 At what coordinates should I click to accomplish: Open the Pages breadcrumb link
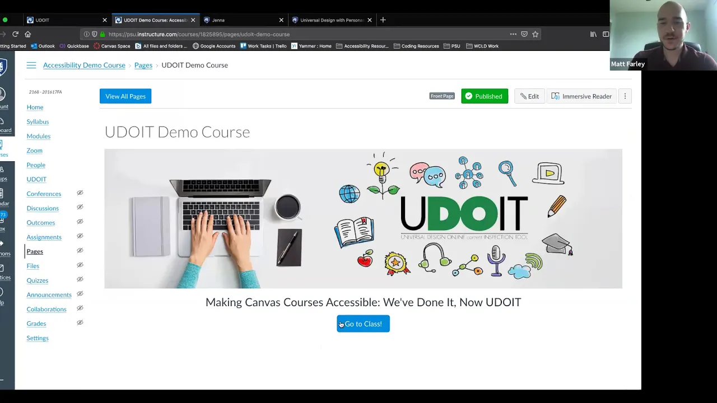tap(143, 65)
